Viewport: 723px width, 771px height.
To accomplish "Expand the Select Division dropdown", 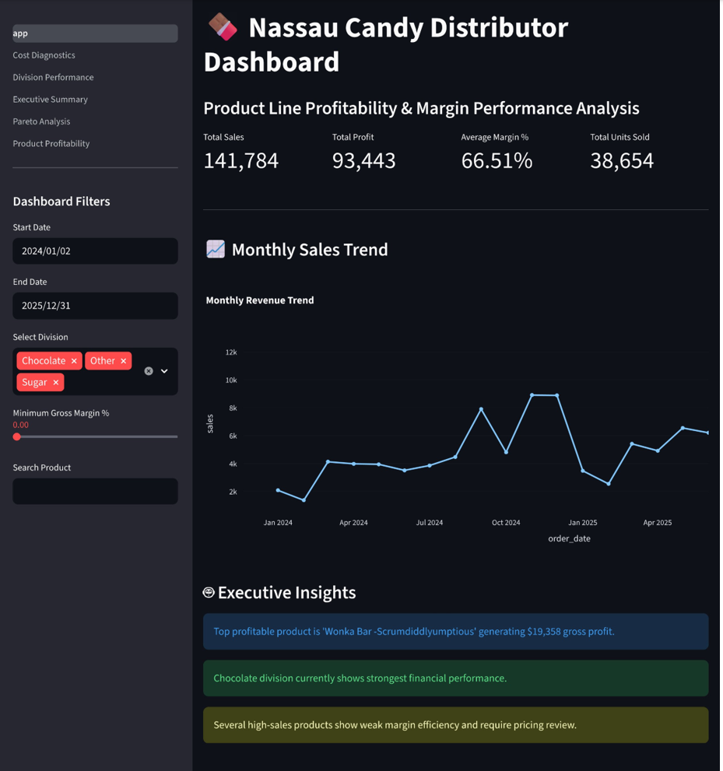I will (x=164, y=371).
